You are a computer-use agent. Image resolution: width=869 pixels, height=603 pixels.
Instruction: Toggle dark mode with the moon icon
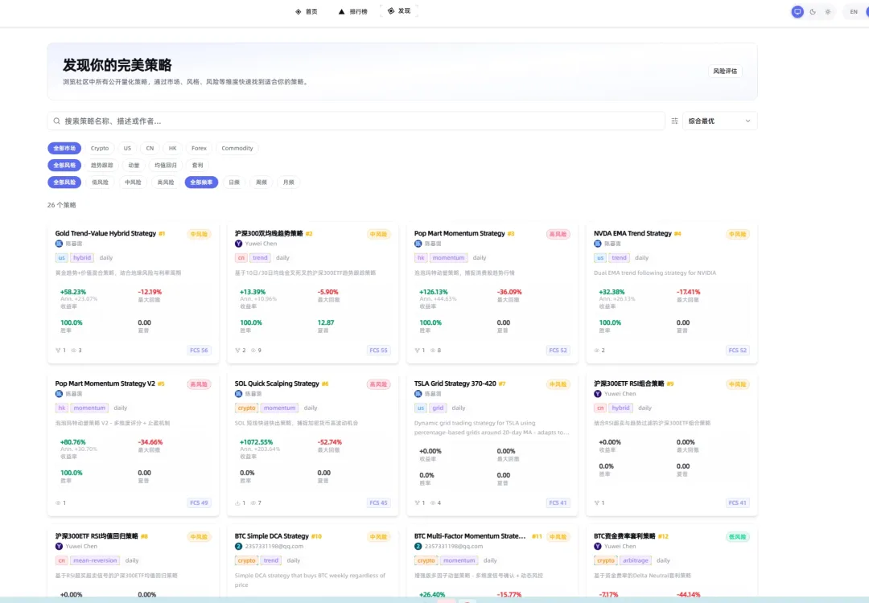(x=812, y=12)
